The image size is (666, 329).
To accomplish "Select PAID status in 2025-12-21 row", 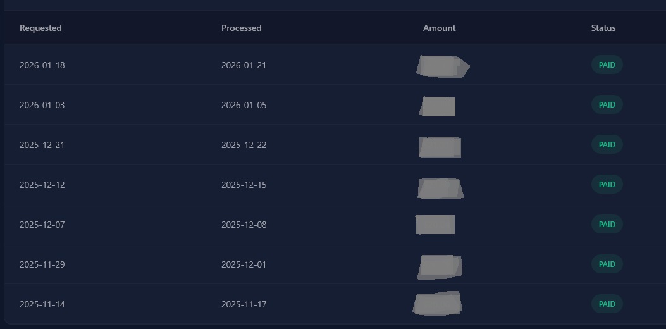I will coord(607,145).
